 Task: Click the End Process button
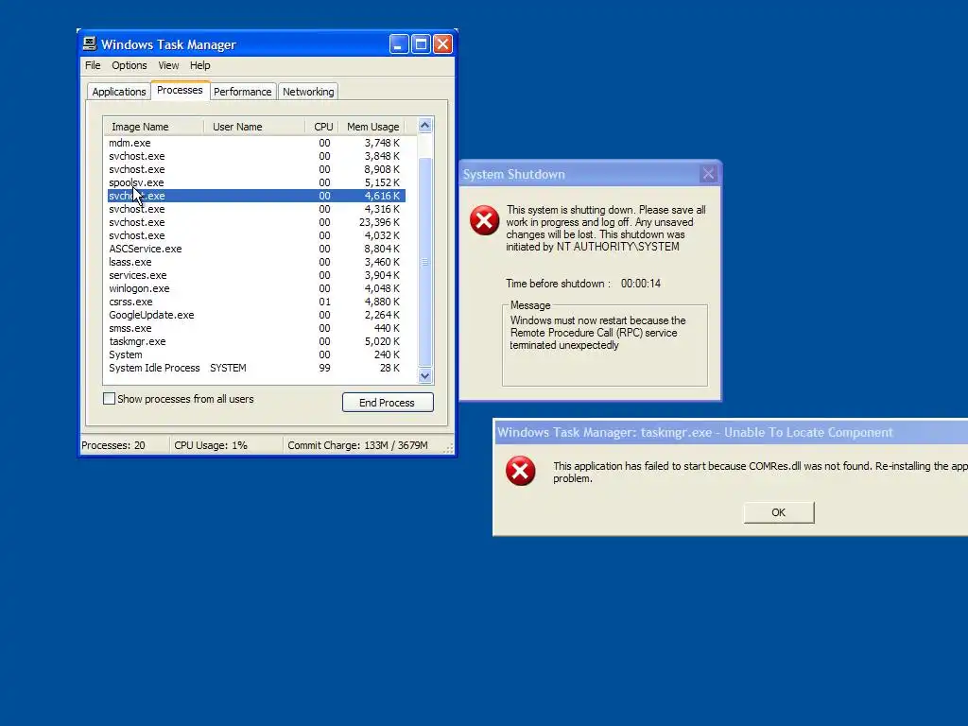coord(388,403)
